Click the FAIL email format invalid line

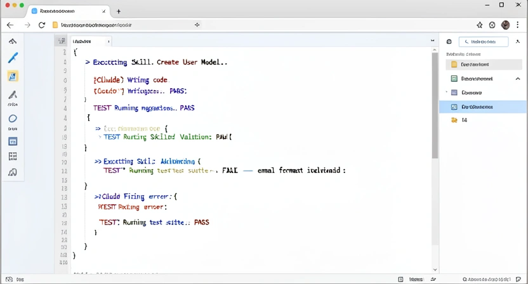click(224, 171)
